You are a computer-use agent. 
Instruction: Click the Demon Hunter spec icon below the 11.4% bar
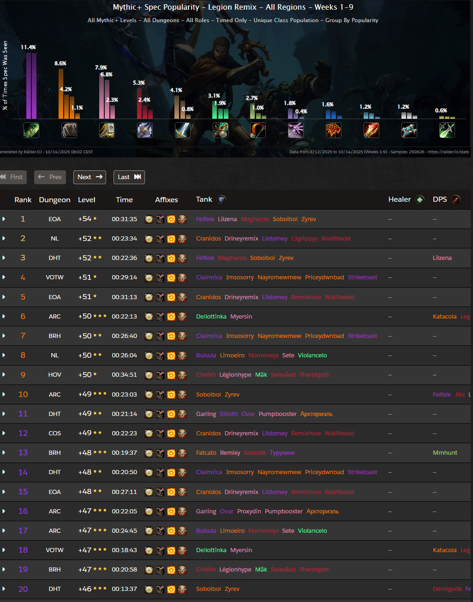point(31,130)
